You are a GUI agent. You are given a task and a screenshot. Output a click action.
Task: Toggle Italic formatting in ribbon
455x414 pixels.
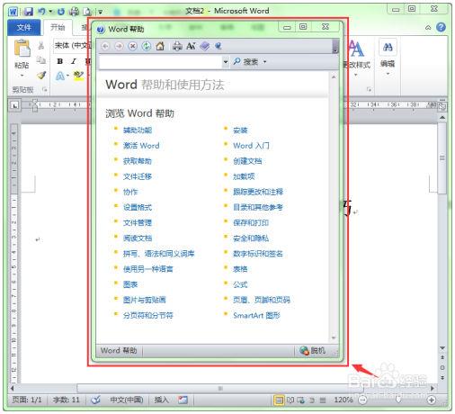[74, 61]
